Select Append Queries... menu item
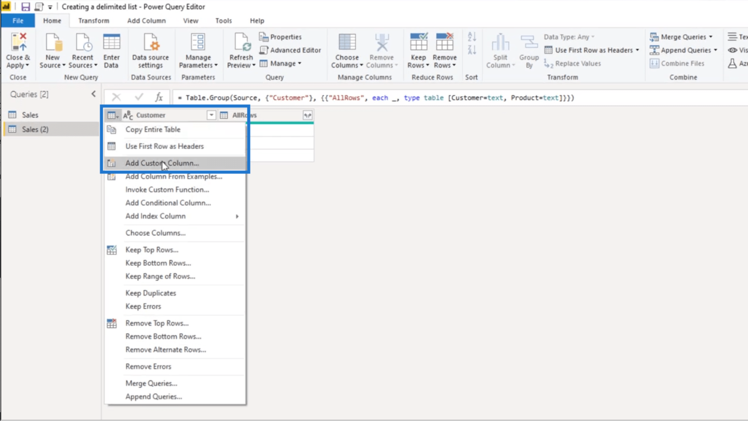This screenshot has height=421, width=748. pos(175,396)
